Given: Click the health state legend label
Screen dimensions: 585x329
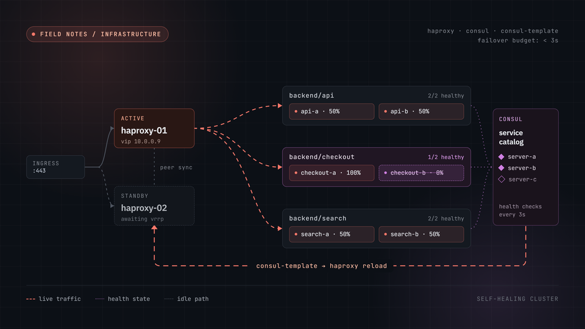Looking at the screenshot, I should [129, 299].
